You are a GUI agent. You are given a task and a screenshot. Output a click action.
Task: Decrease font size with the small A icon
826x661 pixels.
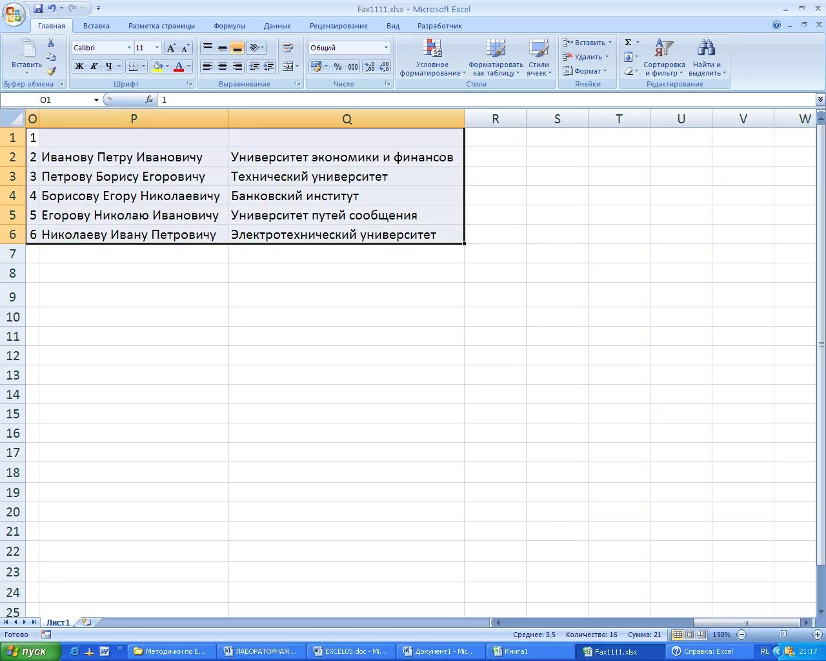point(185,48)
